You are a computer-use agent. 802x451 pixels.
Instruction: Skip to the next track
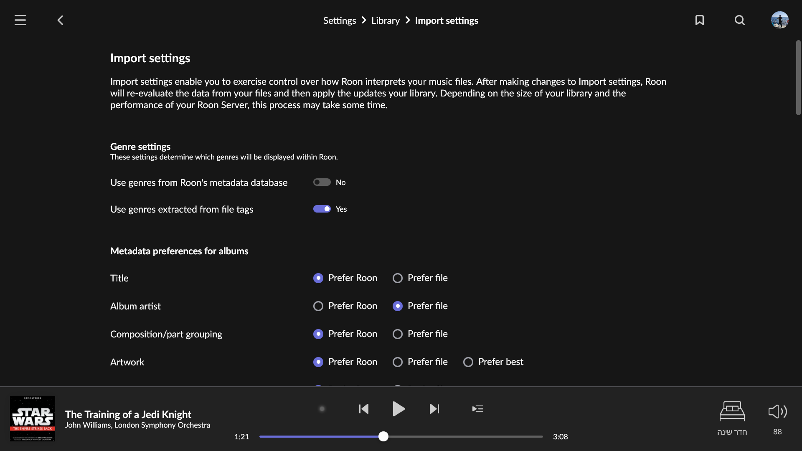tap(434, 409)
